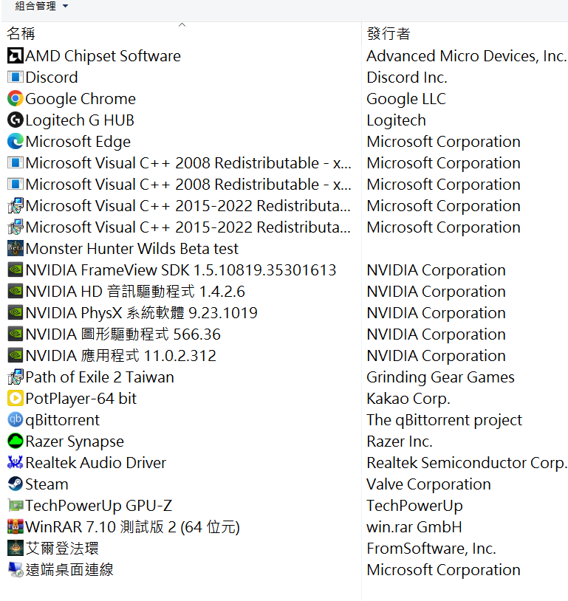The width and height of the screenshot is (568, 601).
Task: Click the NVIDIA 圖形驅動程式 icon
Action: 16,334
